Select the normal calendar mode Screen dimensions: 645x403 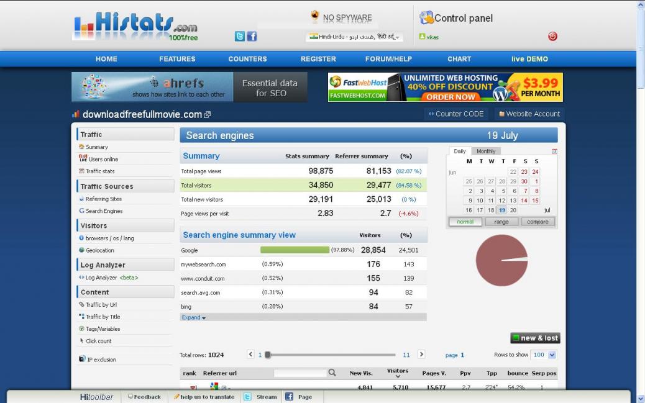pos(465,222)
